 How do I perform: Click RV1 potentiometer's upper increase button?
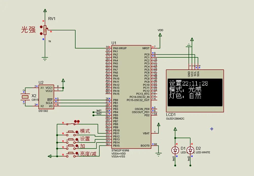(x=41, y=27)
